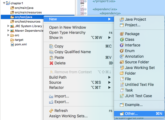
Task: Click the red Delete X icon
Action: [x=51, y=63]
